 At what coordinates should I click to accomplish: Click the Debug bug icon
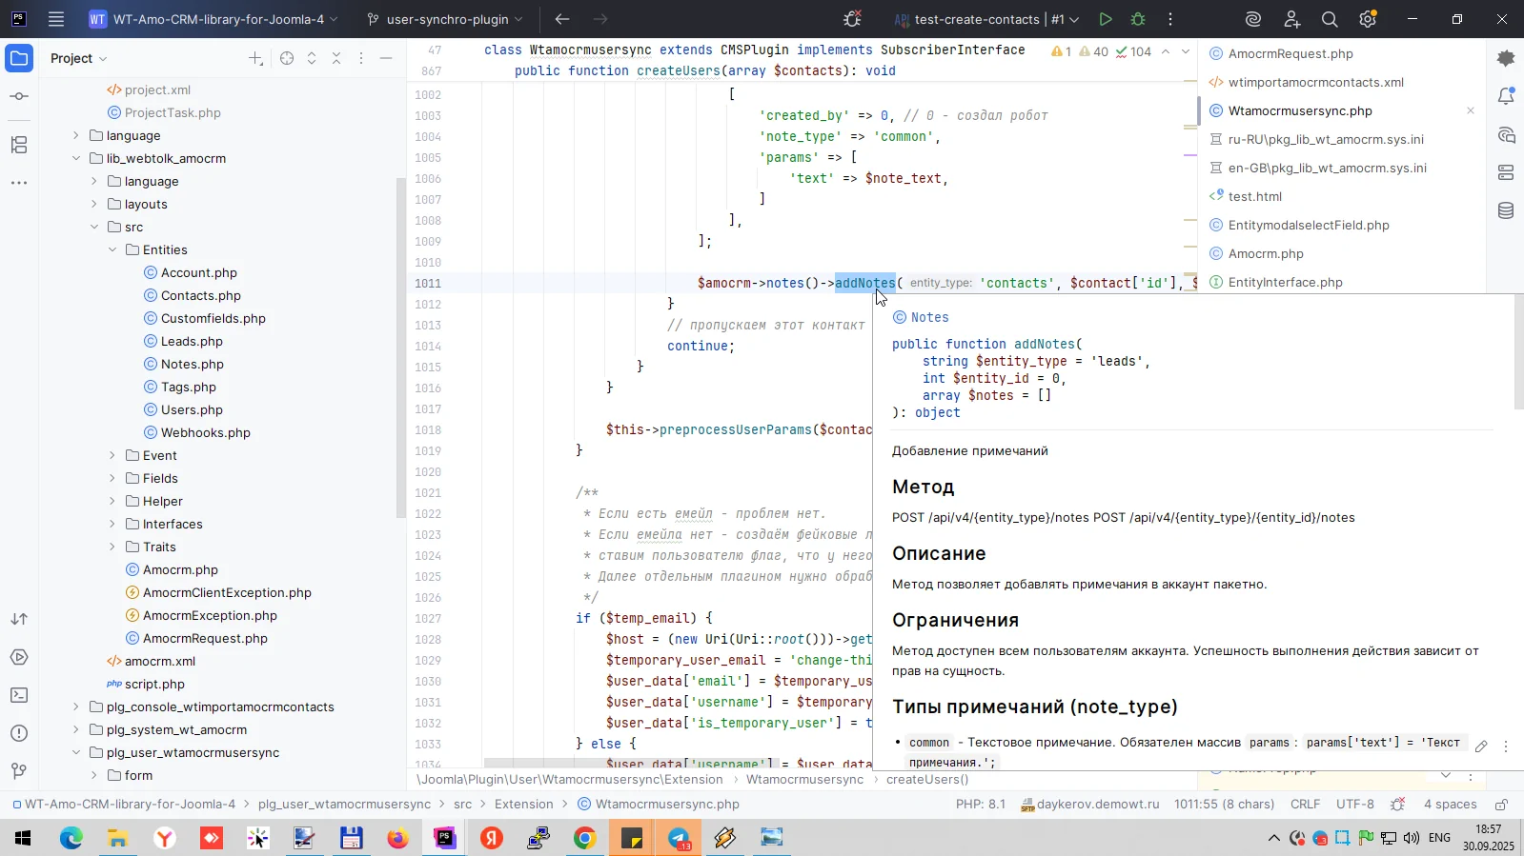pos(1138,19)
